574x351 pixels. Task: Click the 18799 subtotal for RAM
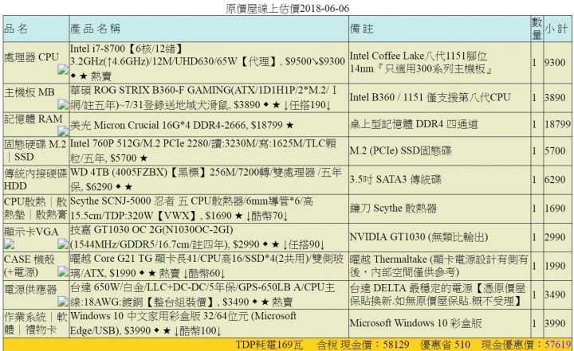pyautogui.click(x=557, y=124)
